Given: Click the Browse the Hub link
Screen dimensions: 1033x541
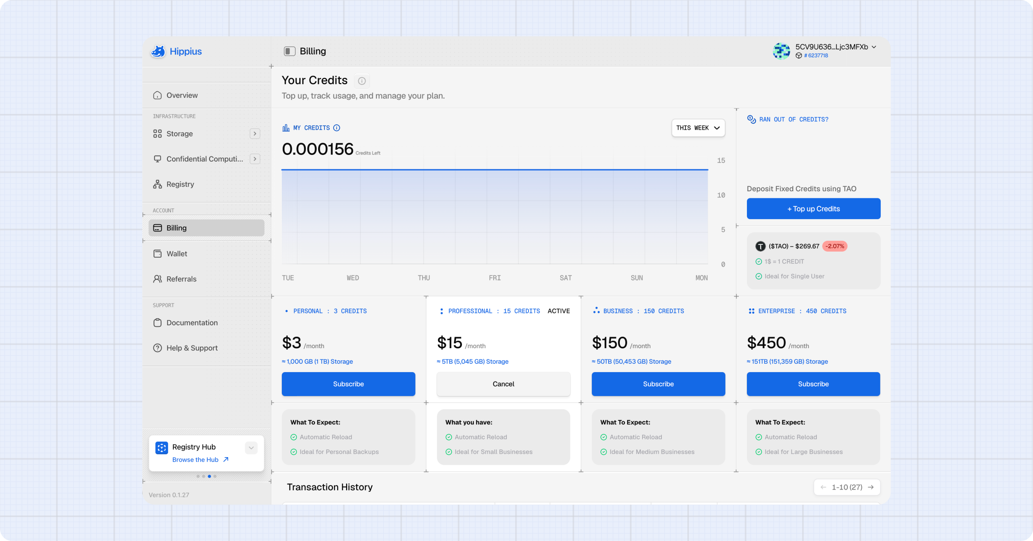Looking at the screenshot, I should 200,459.
